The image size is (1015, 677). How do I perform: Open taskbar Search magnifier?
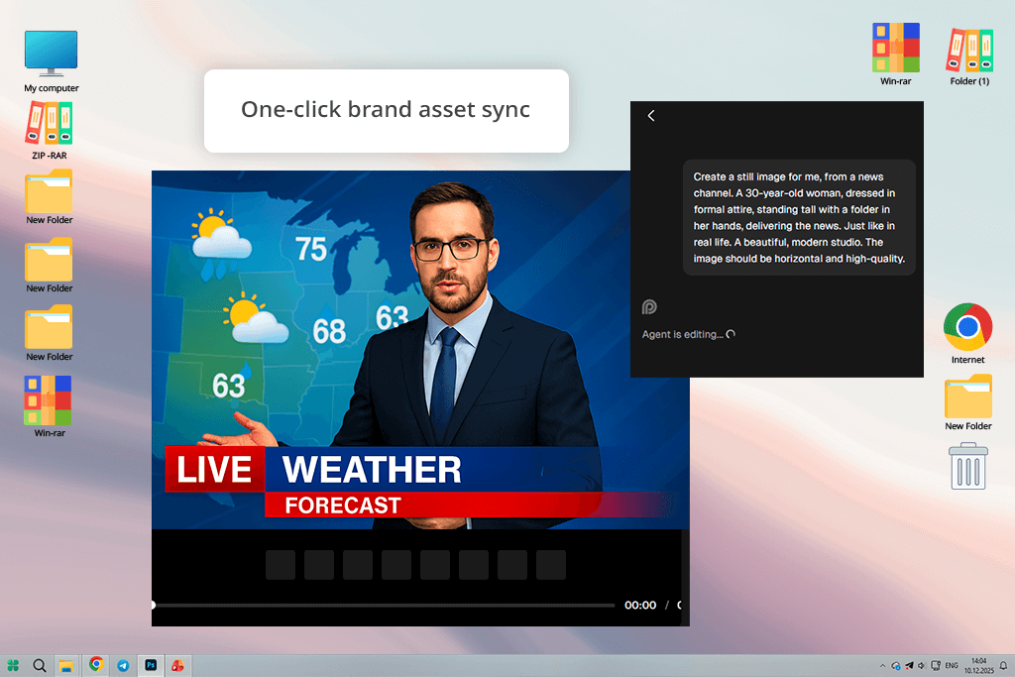point(40,665)
